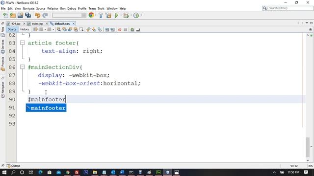Open the Windows Start menu
This screenshot has width=314, height=176.
tap(4, 172)
